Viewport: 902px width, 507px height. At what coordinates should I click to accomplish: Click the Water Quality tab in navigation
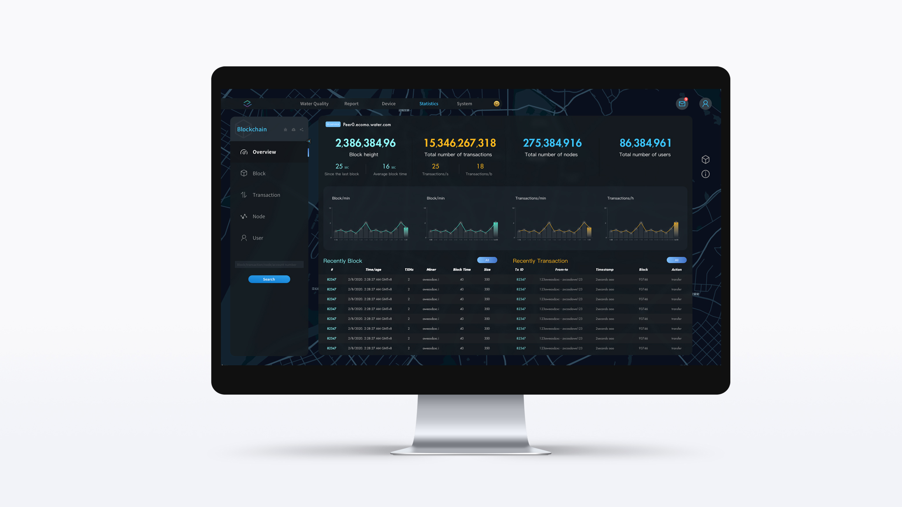(314, 103)
